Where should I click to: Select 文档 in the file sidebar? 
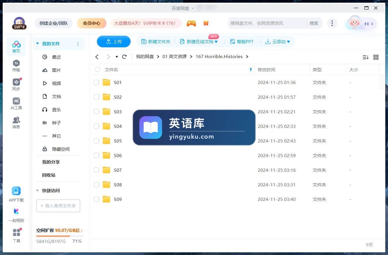click(x=57, y=96)
